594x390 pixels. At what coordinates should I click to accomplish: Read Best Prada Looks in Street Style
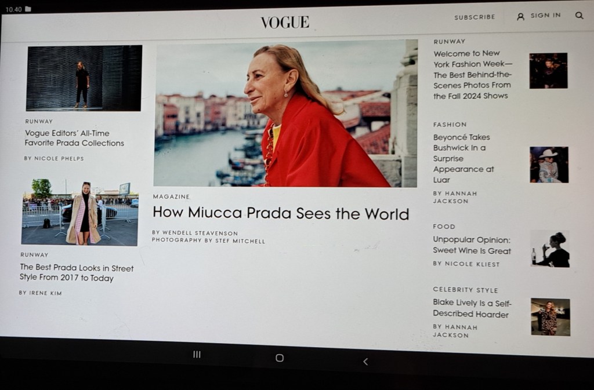[x=77, y=273]
